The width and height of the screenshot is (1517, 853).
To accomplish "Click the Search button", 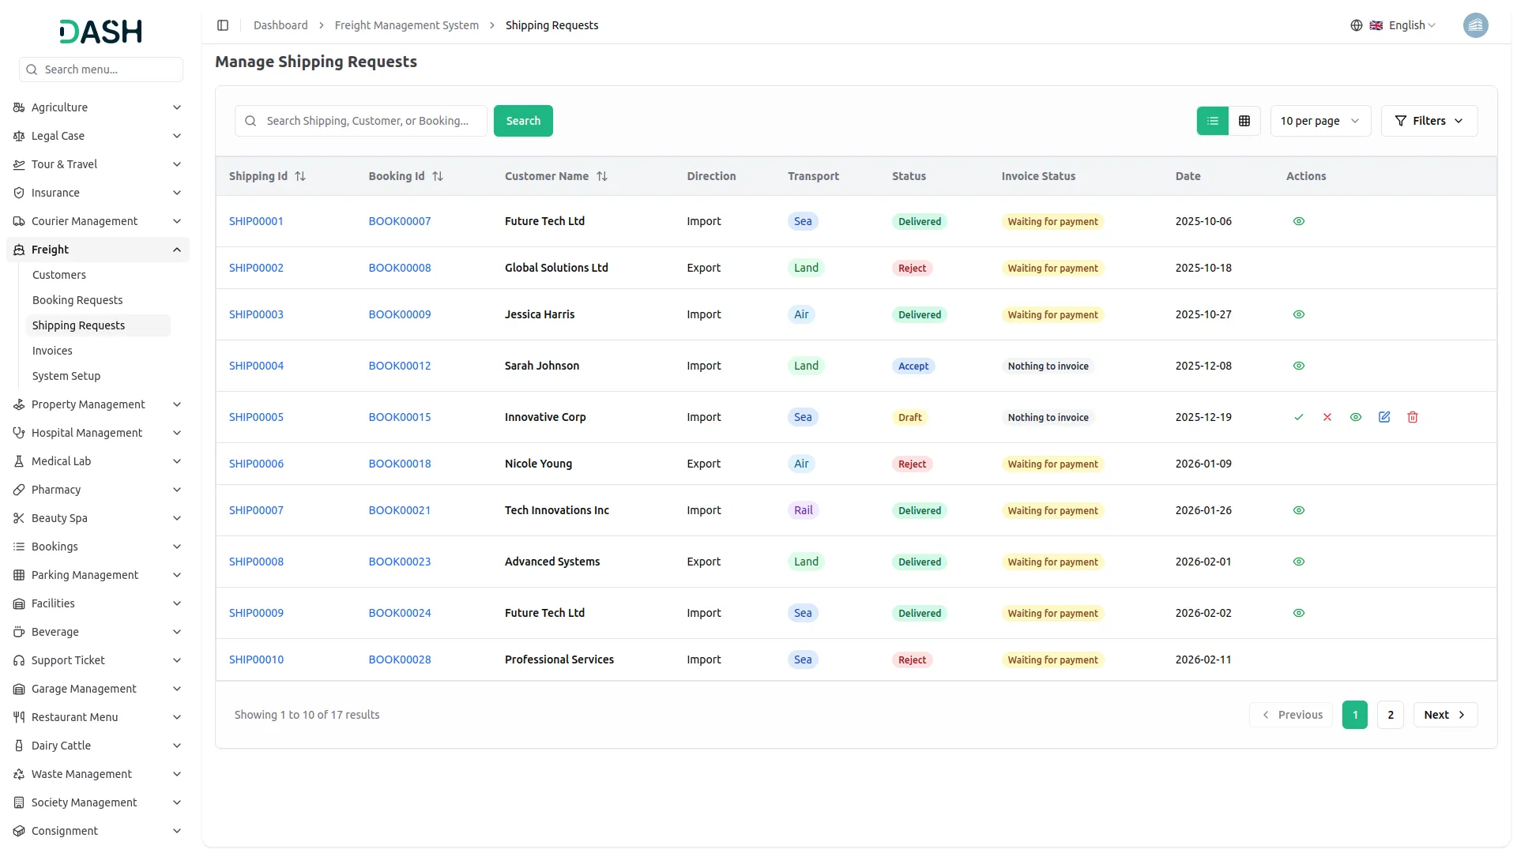I will click(x=523, y=120).
